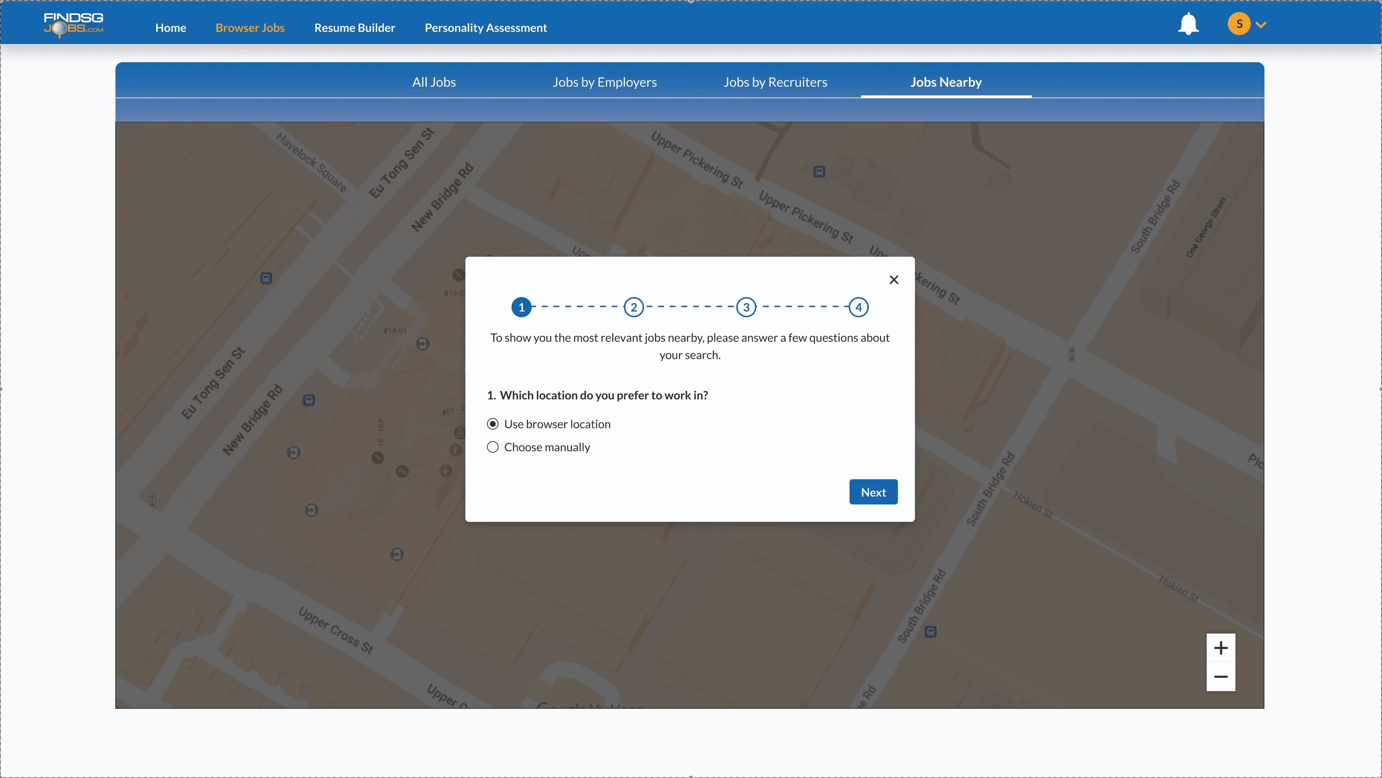Click the Next button
Screen dimensions: 1382x778
(x=873, y=492)
